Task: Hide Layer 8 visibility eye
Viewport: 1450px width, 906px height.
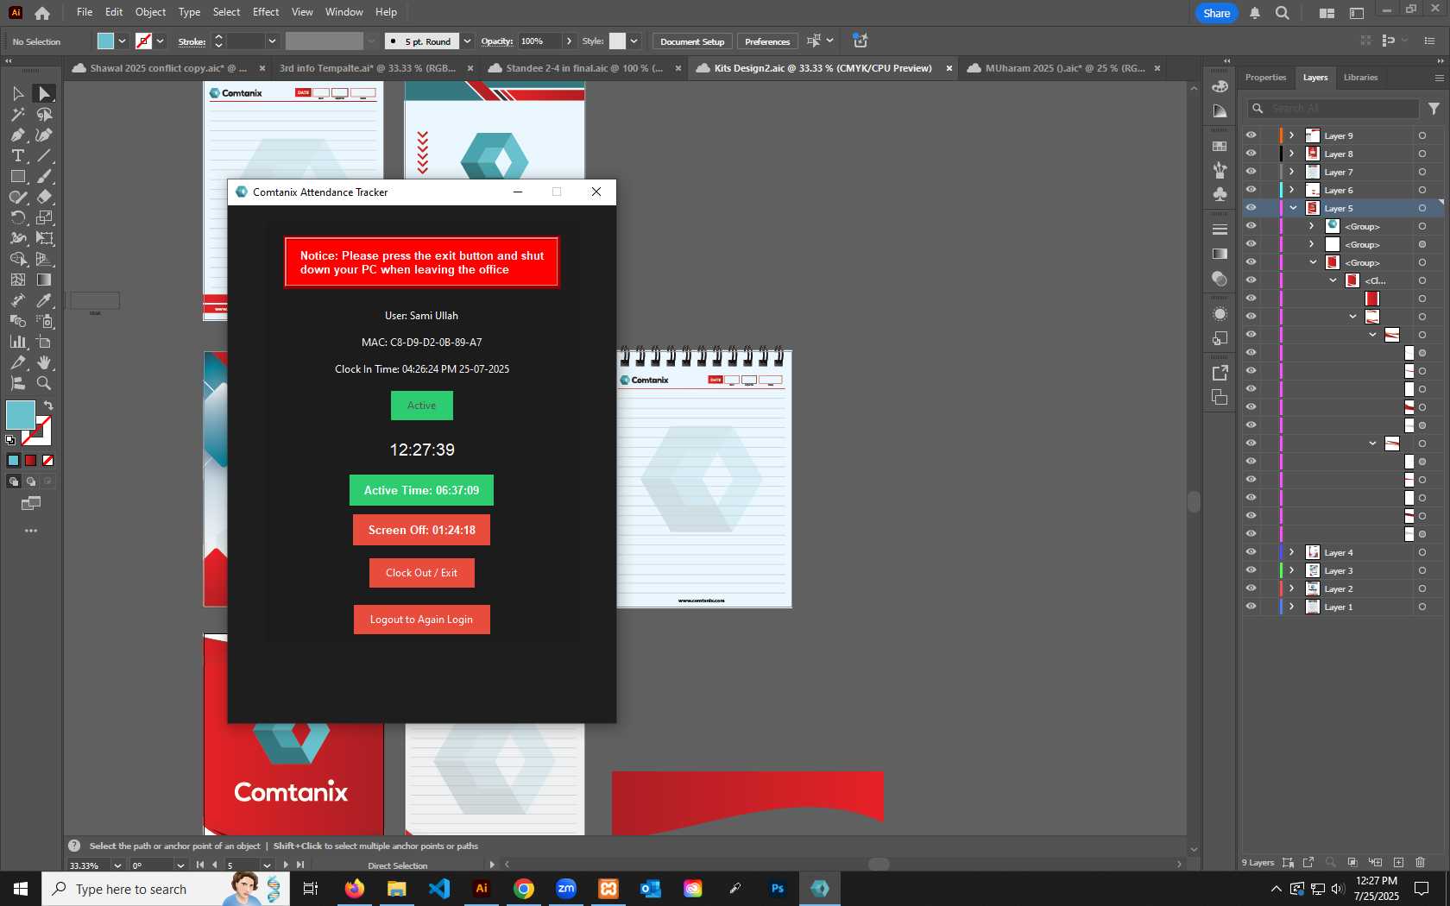Action: 1251,154
